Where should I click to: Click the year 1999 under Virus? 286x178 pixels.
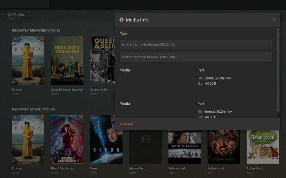93,173
